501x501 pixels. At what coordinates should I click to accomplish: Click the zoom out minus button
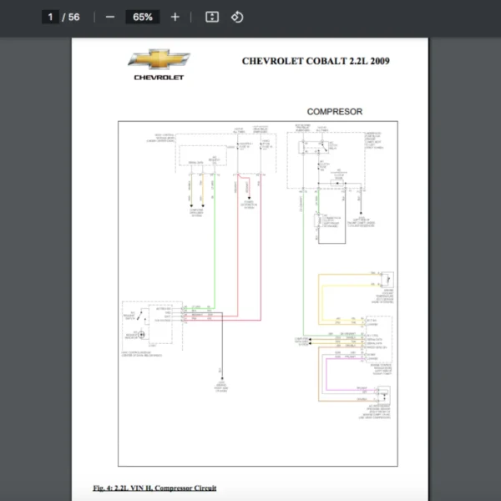pos(110,17)
